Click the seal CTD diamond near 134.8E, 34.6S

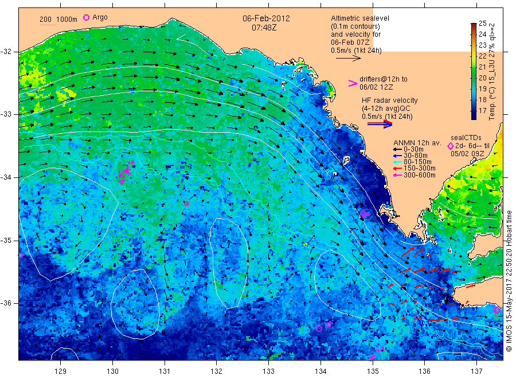(363, 214)
